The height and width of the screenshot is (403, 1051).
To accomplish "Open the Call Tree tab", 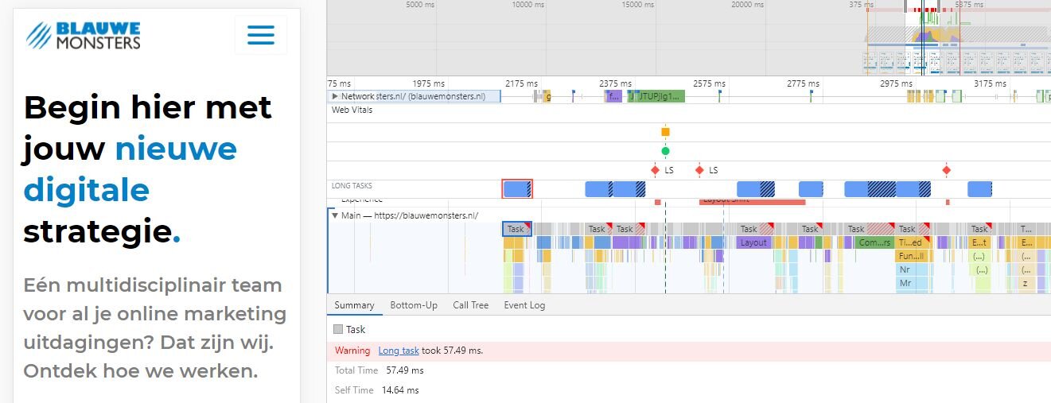I will pos(470,305).
